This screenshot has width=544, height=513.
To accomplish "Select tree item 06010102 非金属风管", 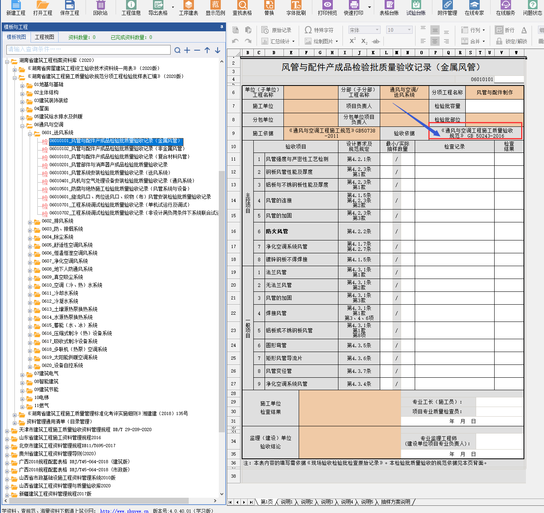I will click(117, 149).
